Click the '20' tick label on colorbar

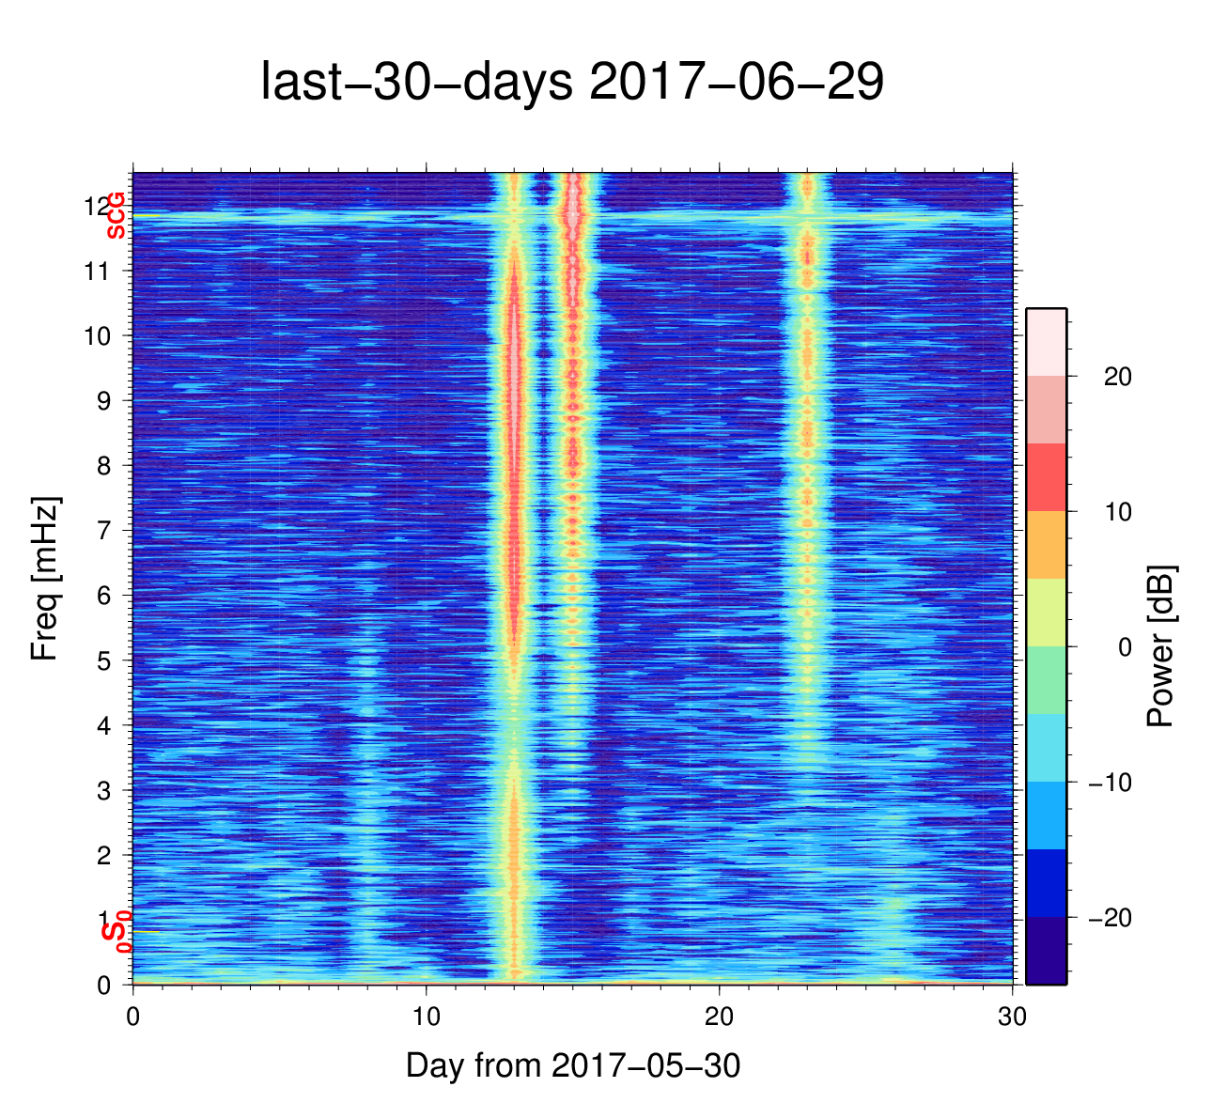1117,377
